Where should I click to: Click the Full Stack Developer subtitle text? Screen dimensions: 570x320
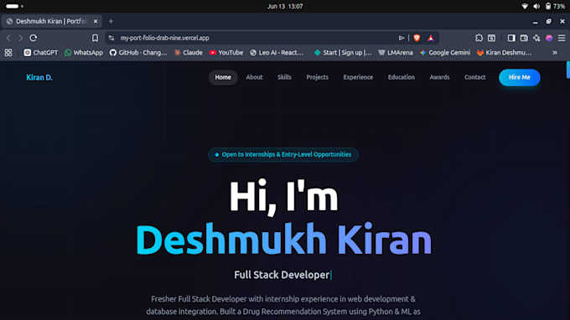pyautogui.click(x=282, y=275)
